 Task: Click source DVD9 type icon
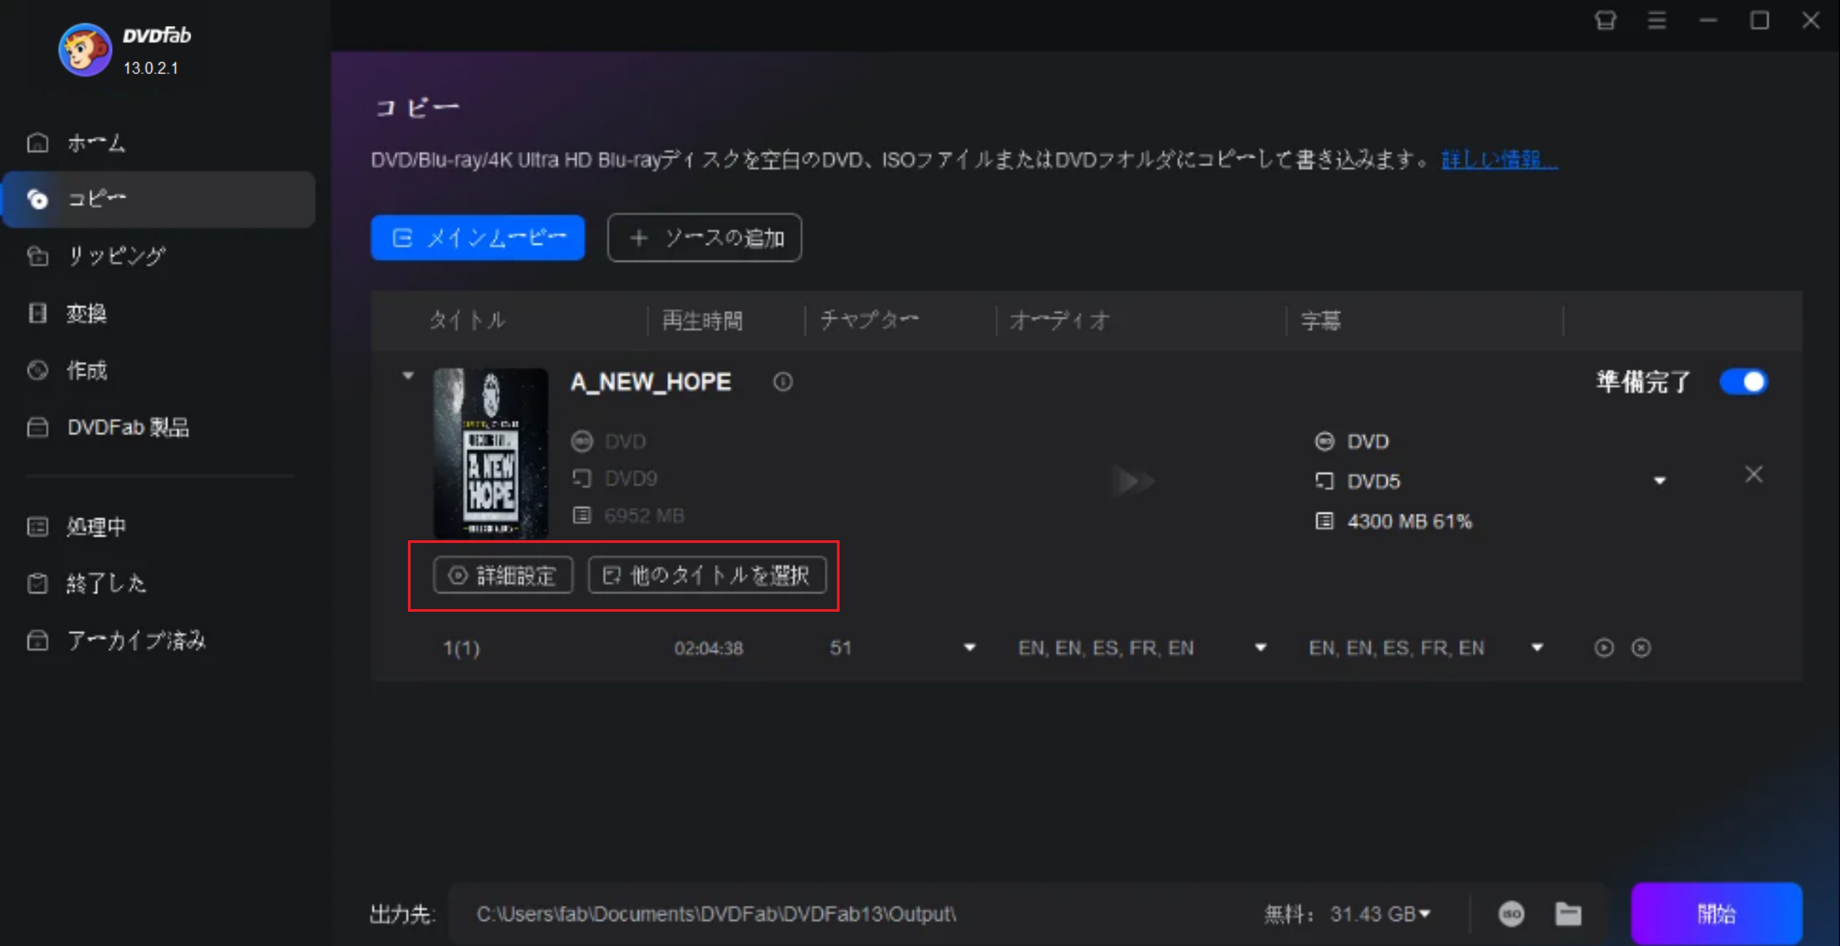tap(582, 478)
